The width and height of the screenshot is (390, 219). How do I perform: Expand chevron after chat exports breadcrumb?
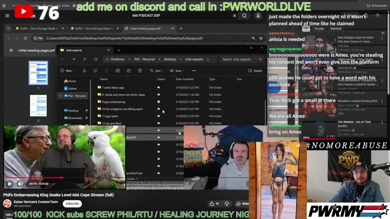click(x=208, y=59)
